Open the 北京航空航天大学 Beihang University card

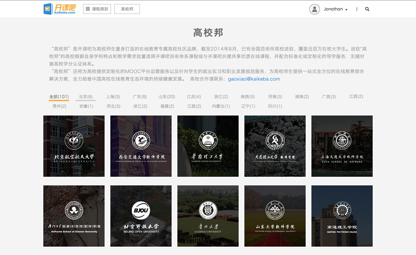click(74, 146)
